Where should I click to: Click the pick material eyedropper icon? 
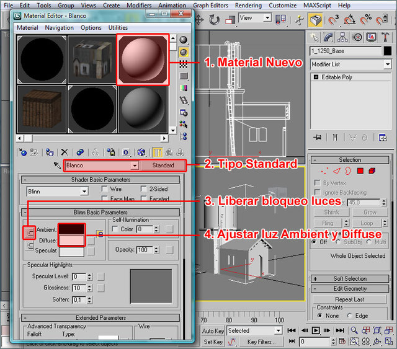tap(57, 166)
